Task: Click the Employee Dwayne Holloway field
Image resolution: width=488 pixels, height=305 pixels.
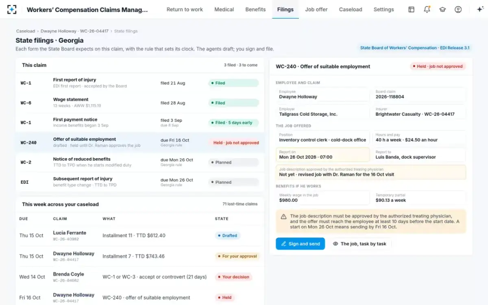Action: (322, 95)
